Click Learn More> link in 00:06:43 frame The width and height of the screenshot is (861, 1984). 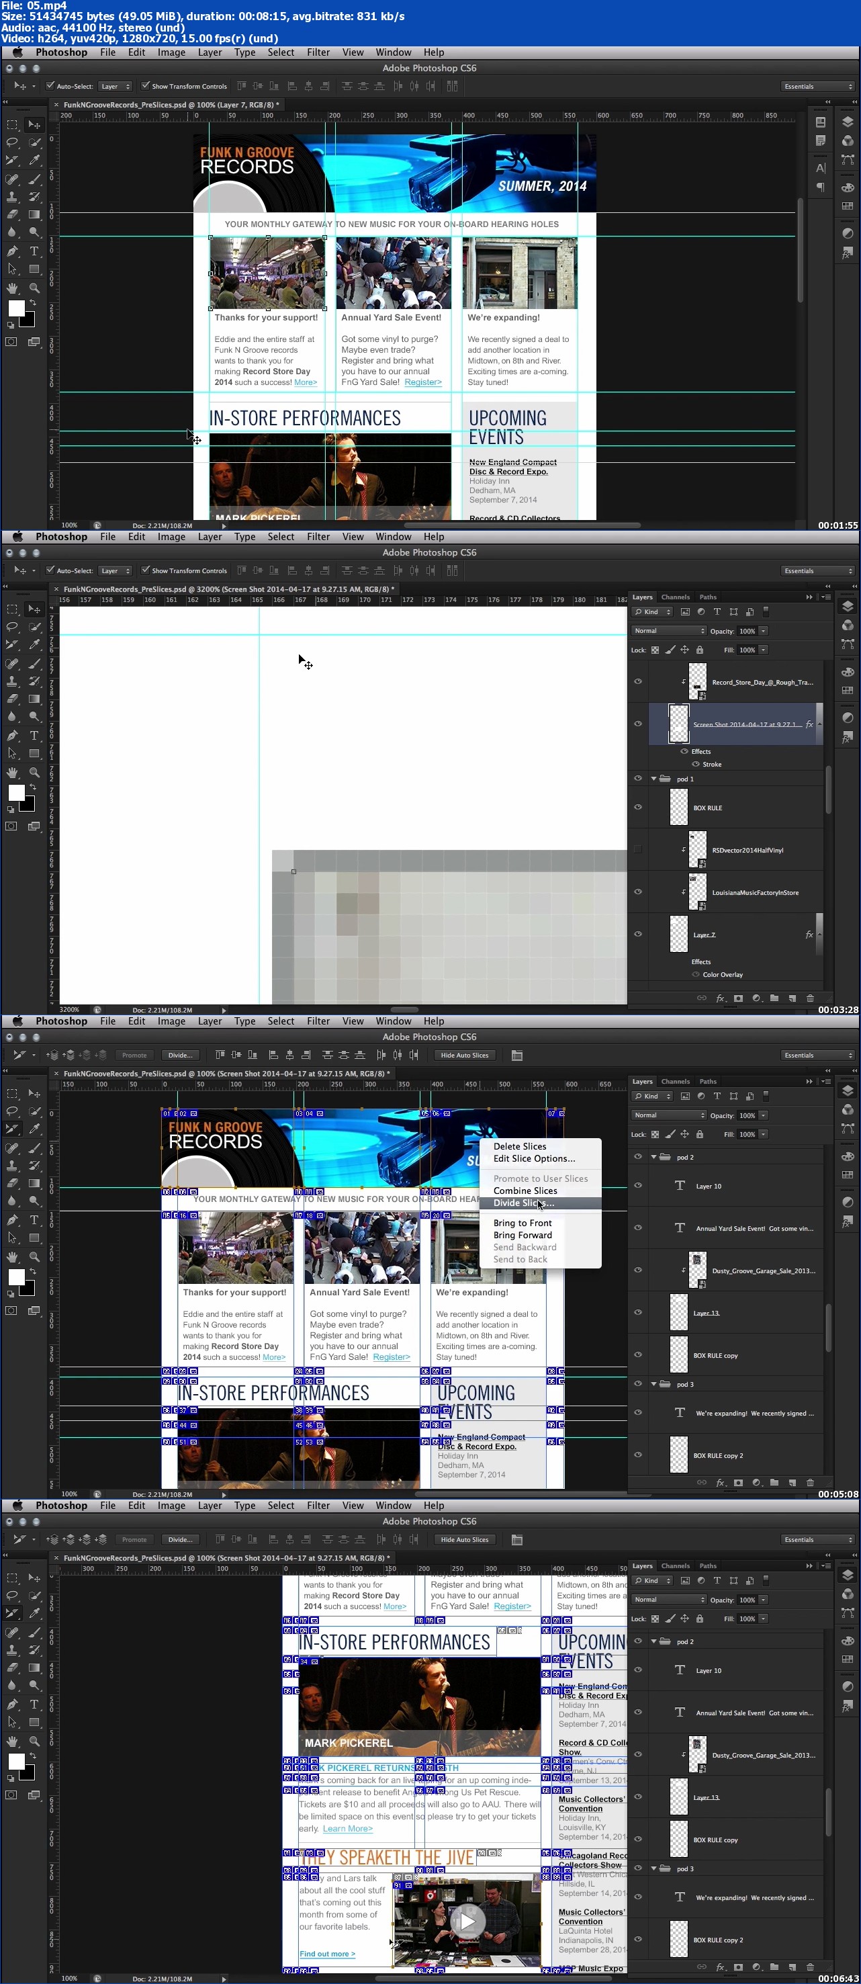click(x=347, y=1828)
